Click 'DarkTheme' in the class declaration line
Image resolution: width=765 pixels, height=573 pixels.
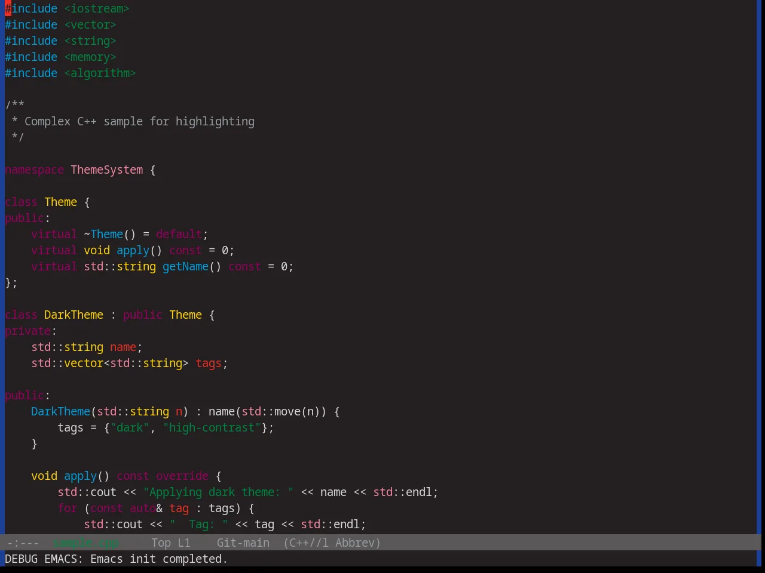74,315
